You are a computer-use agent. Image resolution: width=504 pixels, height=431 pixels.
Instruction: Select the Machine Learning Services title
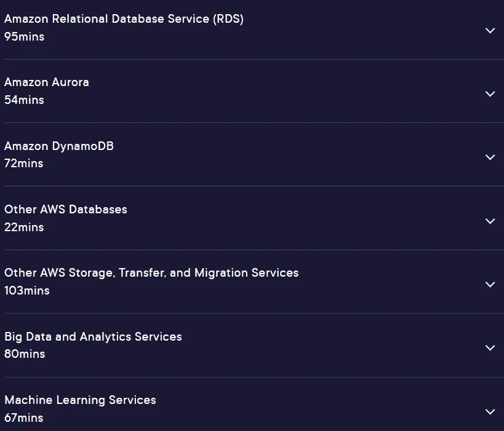point(80,400)
